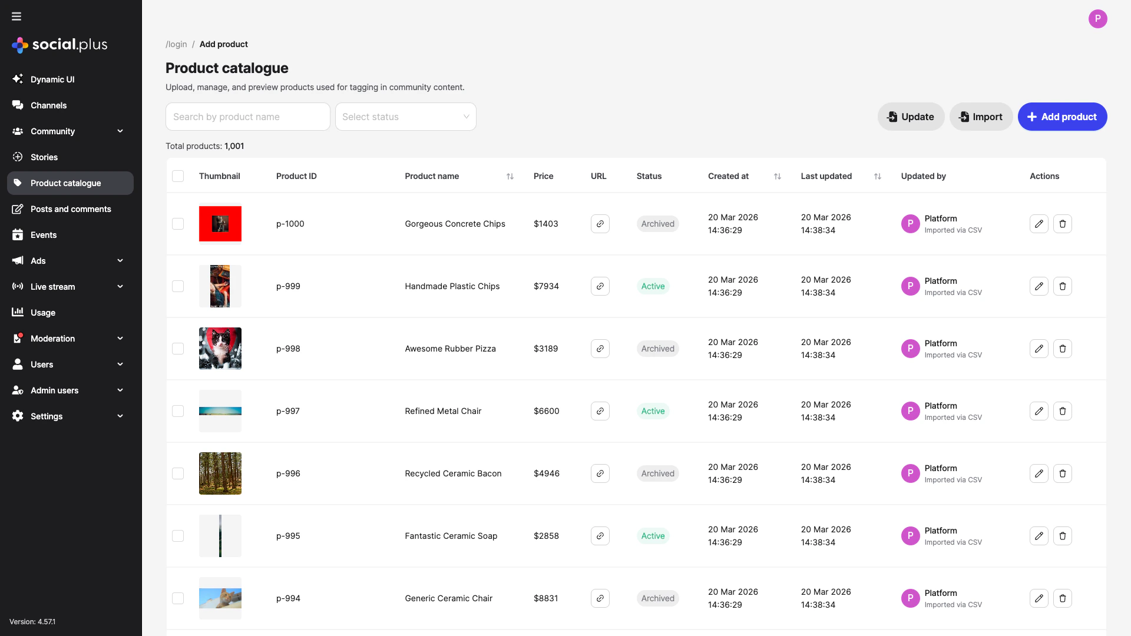Screen dimensions: 1131x636
Task: Edit the Awesome Rubber Pizza product
Action: click(x=1039, y=349)
